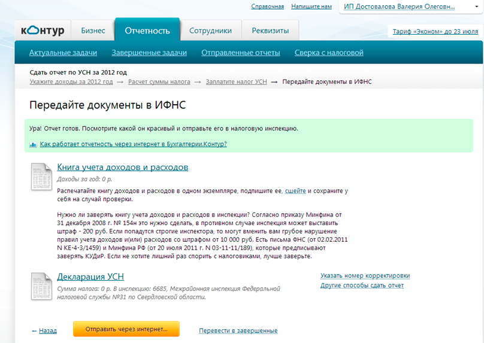Open the Декларация УСН document icon
The height and width of the screenshot is (343, 484).
tap(41, 286)
